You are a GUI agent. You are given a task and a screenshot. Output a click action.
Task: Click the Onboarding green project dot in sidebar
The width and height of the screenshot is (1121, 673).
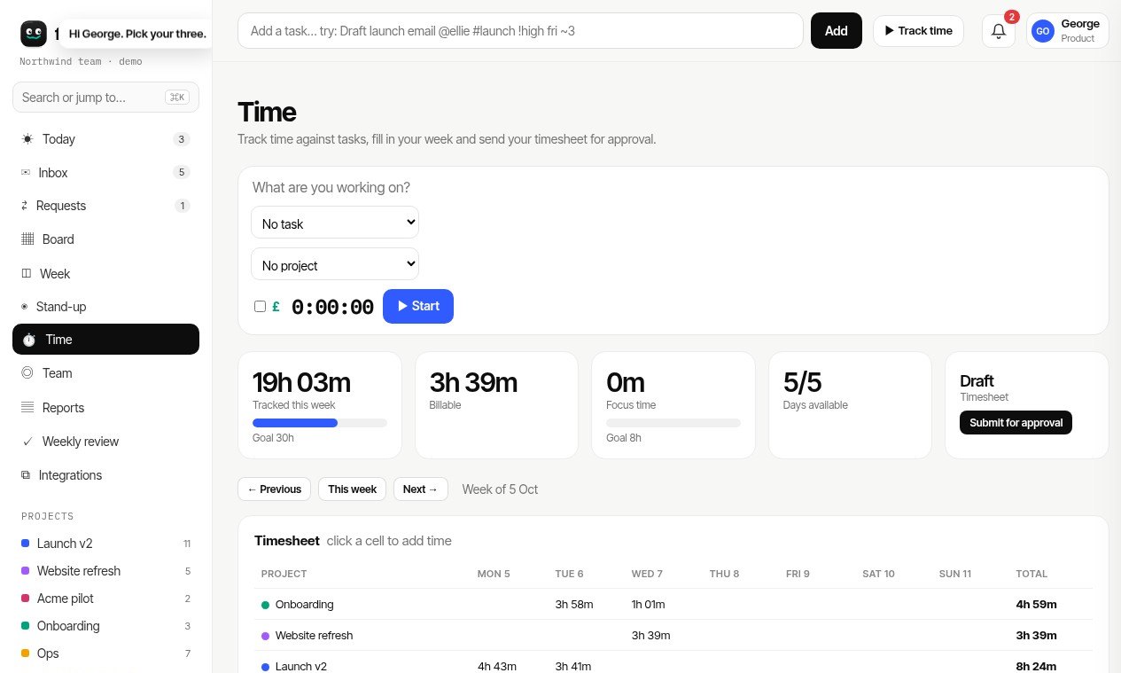pyautogui.click(x=26, y=626)
